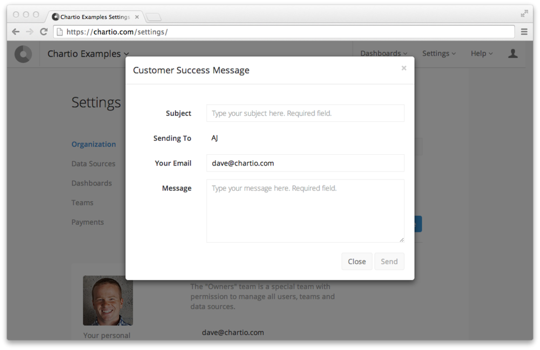Screen dimensions: 540x350
Task: Reload the page with refresh icon
Action: (x=44, y=32)
